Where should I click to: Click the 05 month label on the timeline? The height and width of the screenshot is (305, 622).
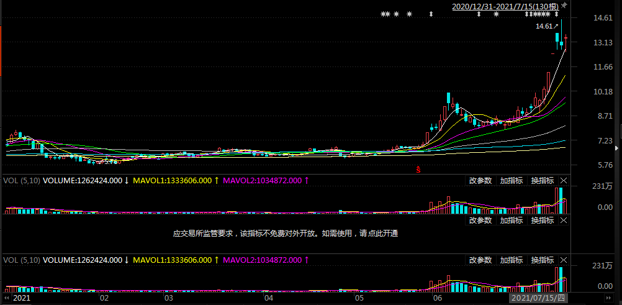(x=359, y=298)
